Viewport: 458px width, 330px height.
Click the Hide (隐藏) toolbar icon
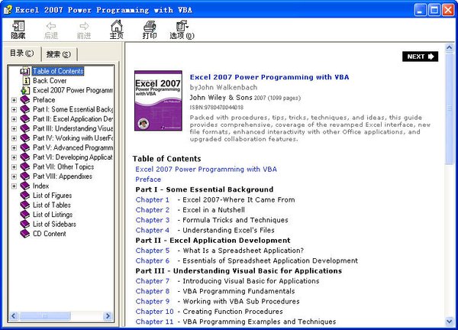(18, 30)
